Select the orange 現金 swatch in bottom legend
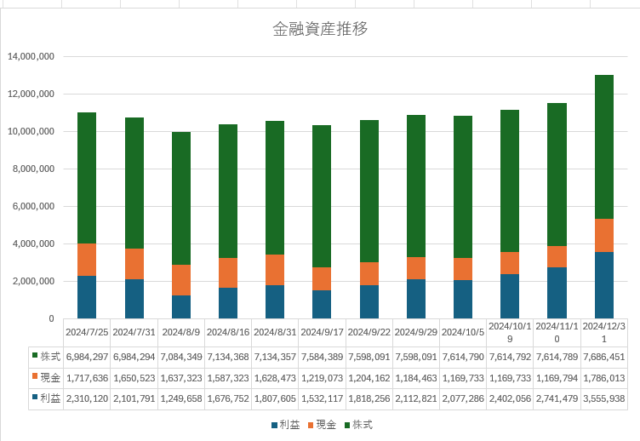This screenshot has height=441, width=640. tap(311, 425)
